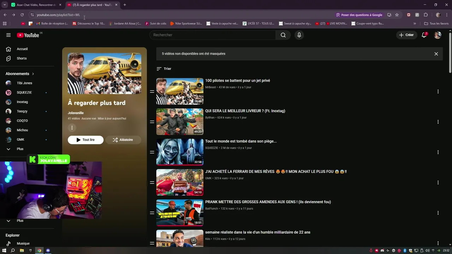Dismiss the masked videos notice
Image resolution: width=452 pixels, height=254 pixels.
coord(436,54)
